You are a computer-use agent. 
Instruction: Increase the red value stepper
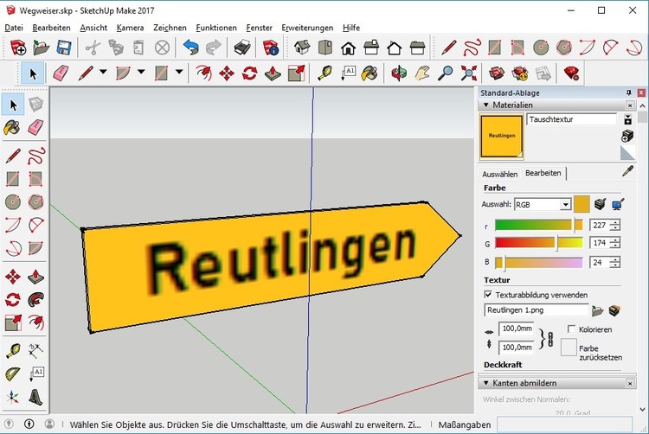(x=616, y=222)
